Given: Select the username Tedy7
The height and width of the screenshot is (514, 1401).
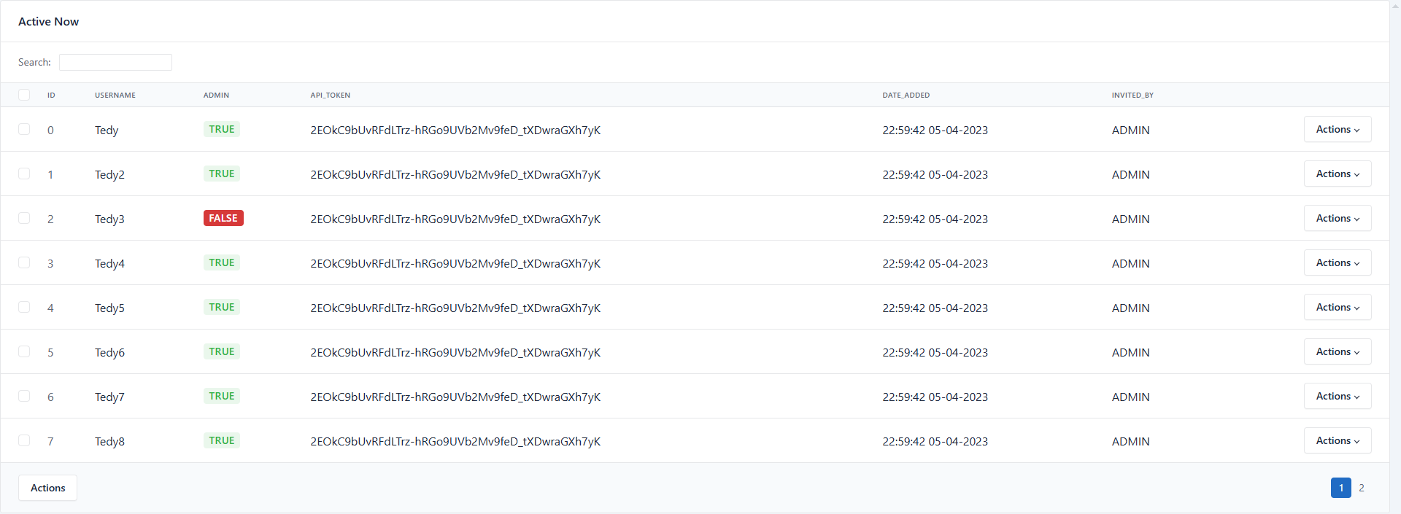Looking at the screenshot, I should point(109,397).
